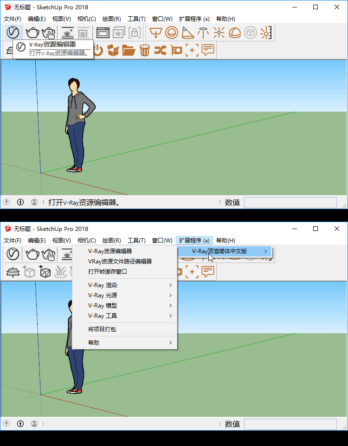Open 视图(V) menu in tooltip window
The height and width of the screenshot is (446, 348).
click(x=61, y=19)
